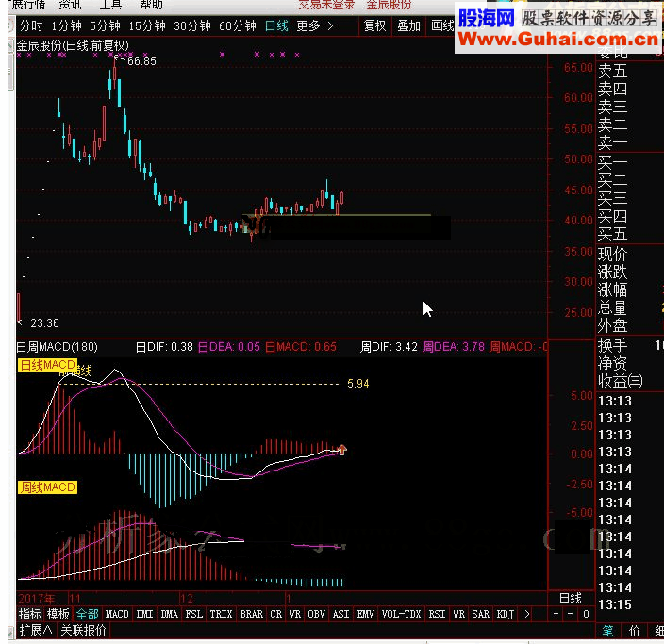Click the 画线 drawing button
664x644 pixels.
442,25
